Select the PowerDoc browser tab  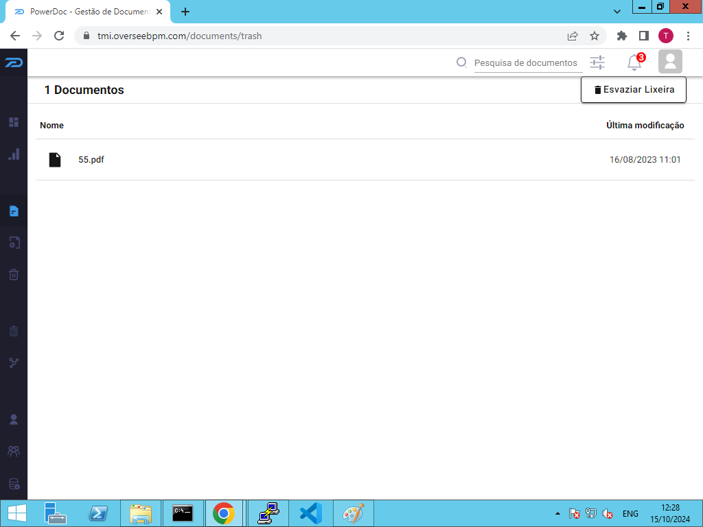[87, 12]
